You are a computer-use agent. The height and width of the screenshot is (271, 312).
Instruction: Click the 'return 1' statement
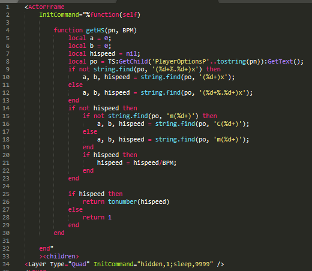[97, 218]
